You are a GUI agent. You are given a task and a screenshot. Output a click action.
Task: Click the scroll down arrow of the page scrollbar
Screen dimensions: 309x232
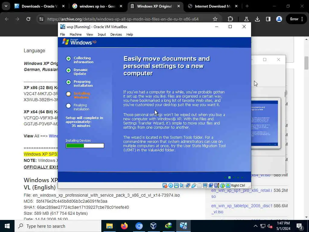pyautogui.click(x=307, y=217)
